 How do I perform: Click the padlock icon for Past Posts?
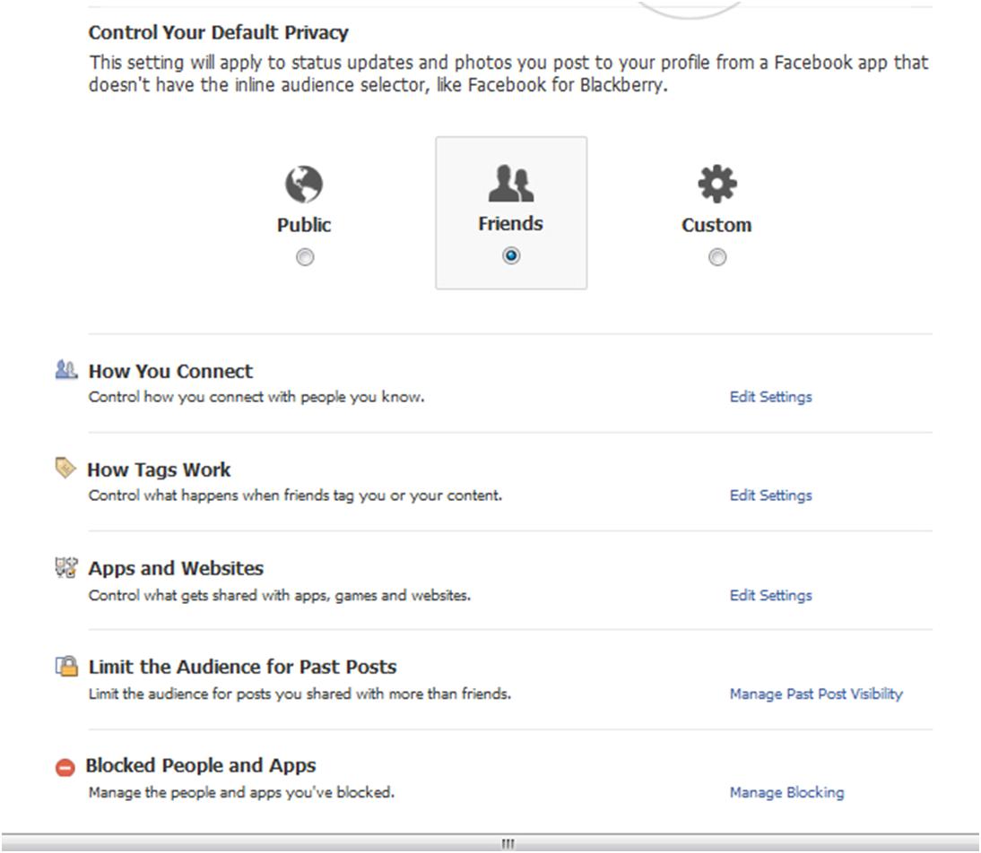tap(66, 666)
